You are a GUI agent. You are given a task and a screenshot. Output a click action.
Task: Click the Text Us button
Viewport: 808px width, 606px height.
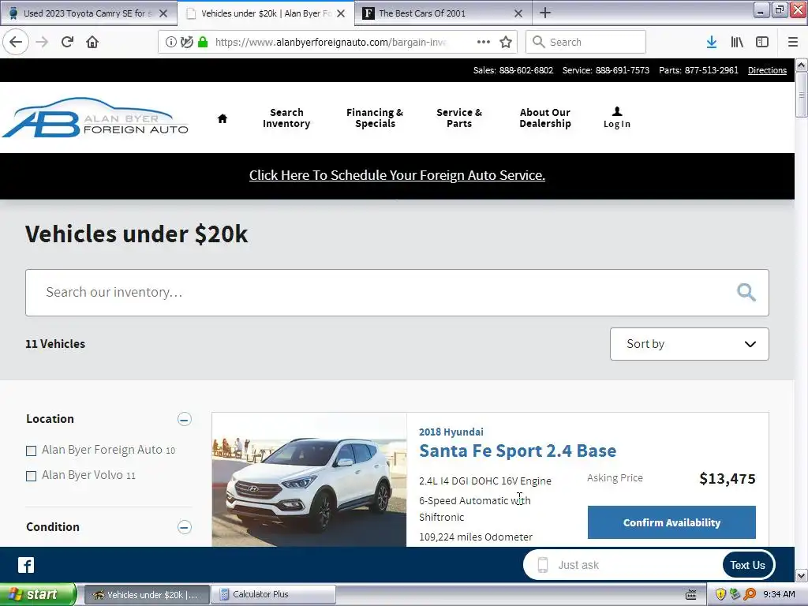(748, 565)
